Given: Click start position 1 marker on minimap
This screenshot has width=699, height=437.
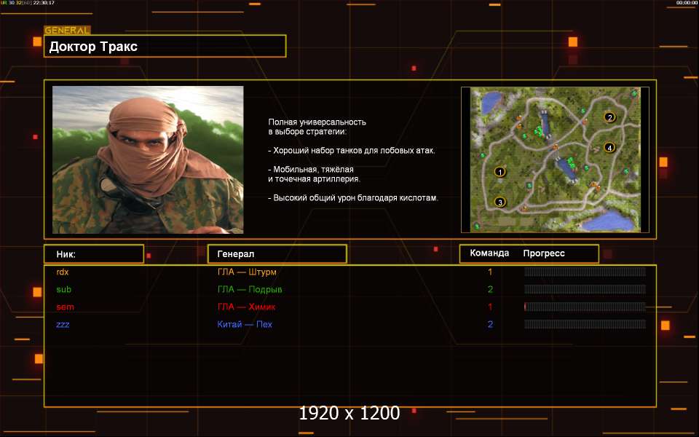Looking at the screenshot, I should tap(500, 172).
